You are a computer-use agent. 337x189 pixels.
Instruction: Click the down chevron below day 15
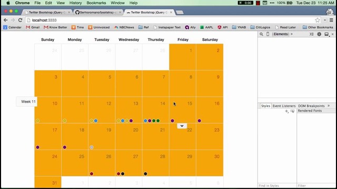182,126
